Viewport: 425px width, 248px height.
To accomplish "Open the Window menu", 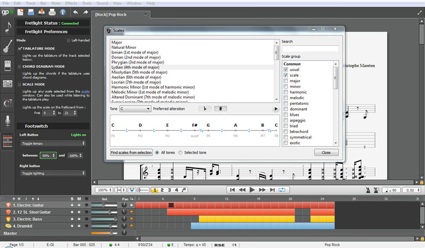I will tap(134, 3).
